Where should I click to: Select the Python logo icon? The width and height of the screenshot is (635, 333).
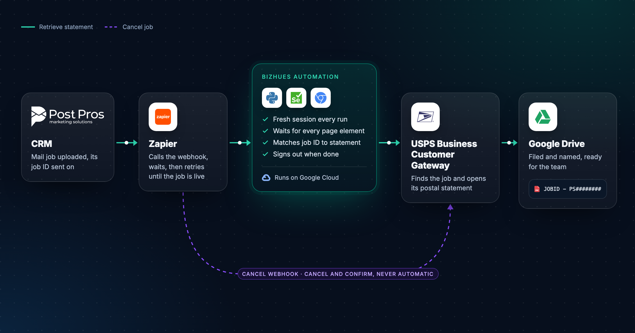(x=272, y=98)
